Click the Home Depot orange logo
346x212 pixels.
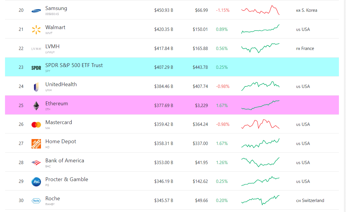(x=36, y=144)
